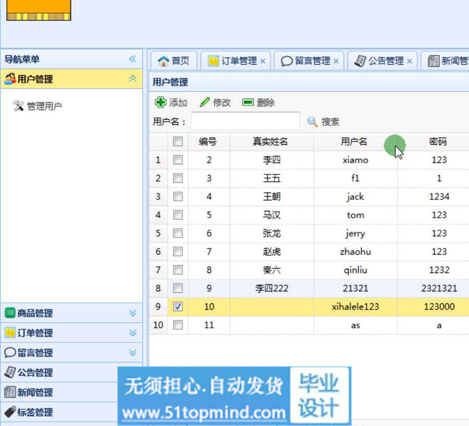Click the 用户名 search input field
Viewport: 469px width, 426px height.
point(245,122)
